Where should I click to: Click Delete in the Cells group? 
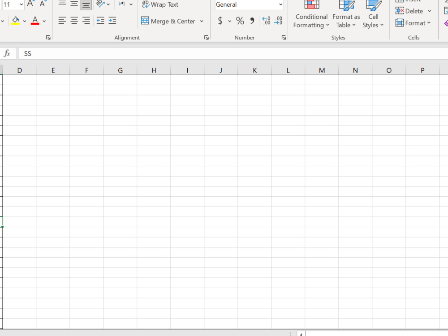(409, 11)
